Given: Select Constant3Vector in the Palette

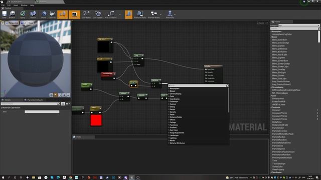Looking at the screenshot, I should click(x=280, y=116).
